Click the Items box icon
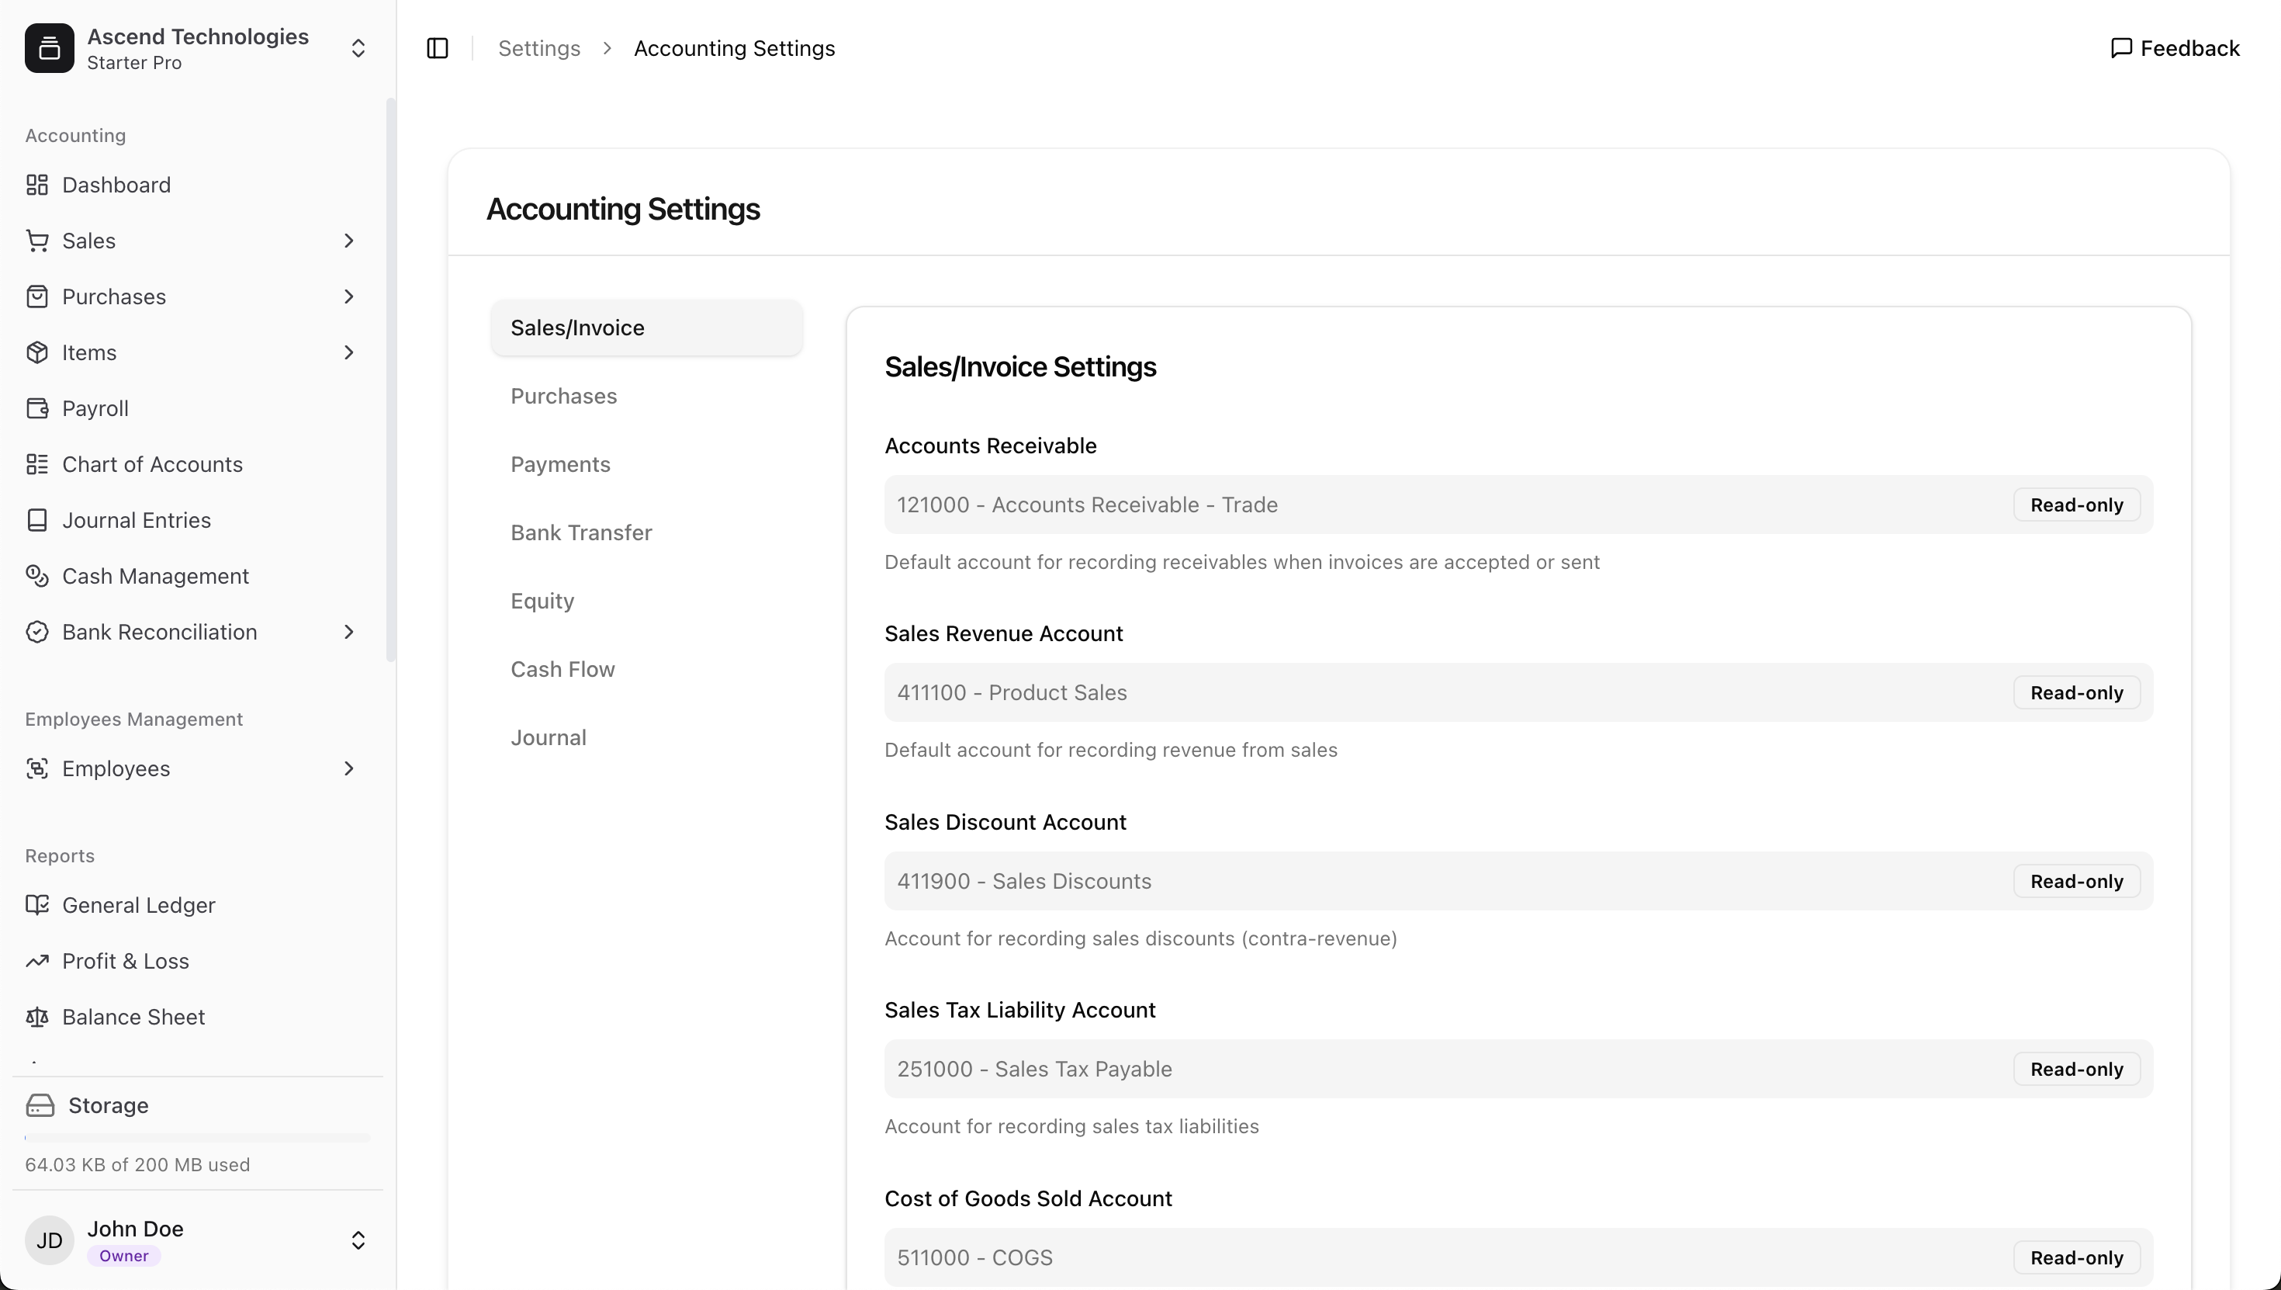2281x1290 pixels. pos(37,352)
